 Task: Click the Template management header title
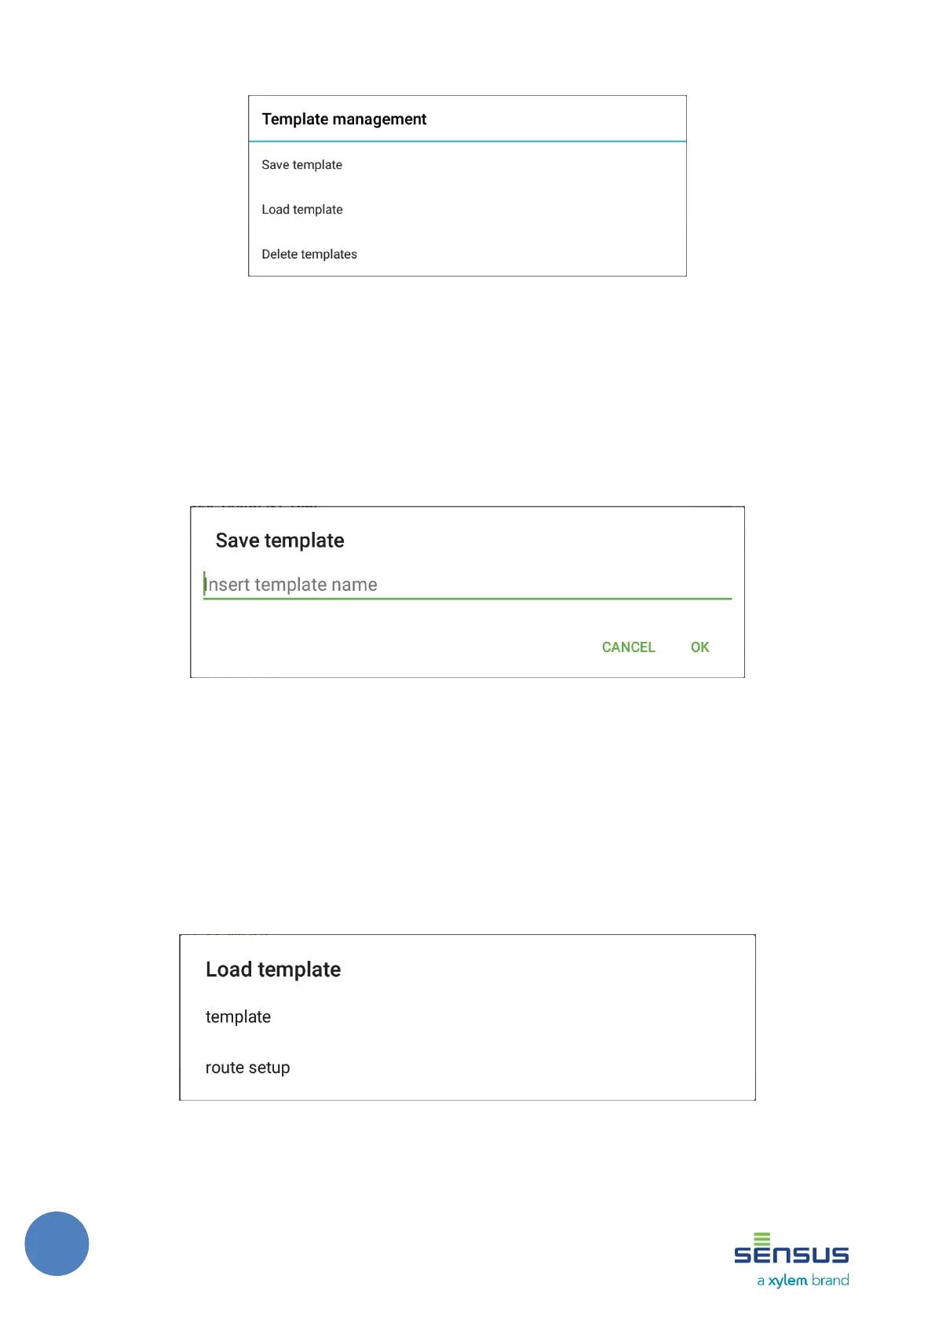(x=344, y=119)
